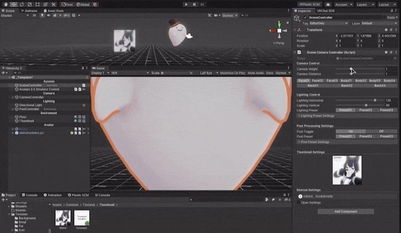The image size is (401, 233).
Task: Toggle Global handle rotation
Action: coord(83,4)
